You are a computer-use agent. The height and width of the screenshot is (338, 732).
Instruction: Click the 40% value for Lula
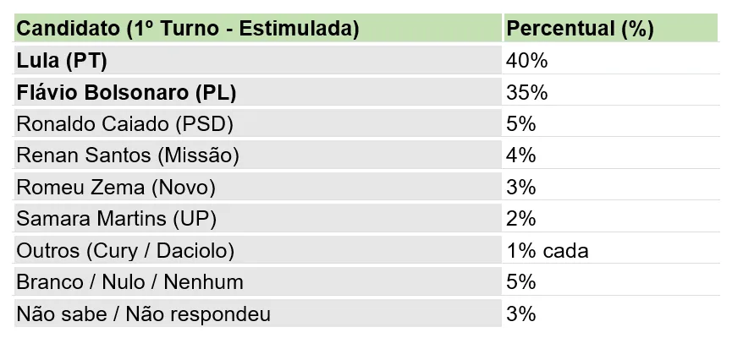click(x=526, y=61)
